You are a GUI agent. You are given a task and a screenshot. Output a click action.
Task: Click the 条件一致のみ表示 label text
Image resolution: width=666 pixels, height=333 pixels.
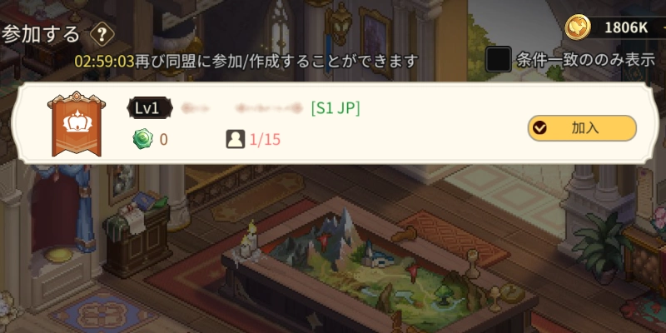(585, 60)
